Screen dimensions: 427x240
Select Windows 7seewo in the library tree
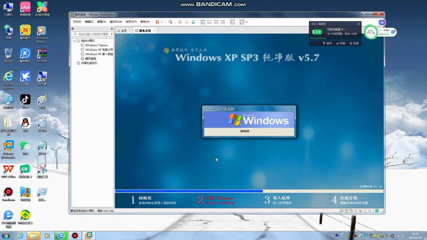click(96, 46)
